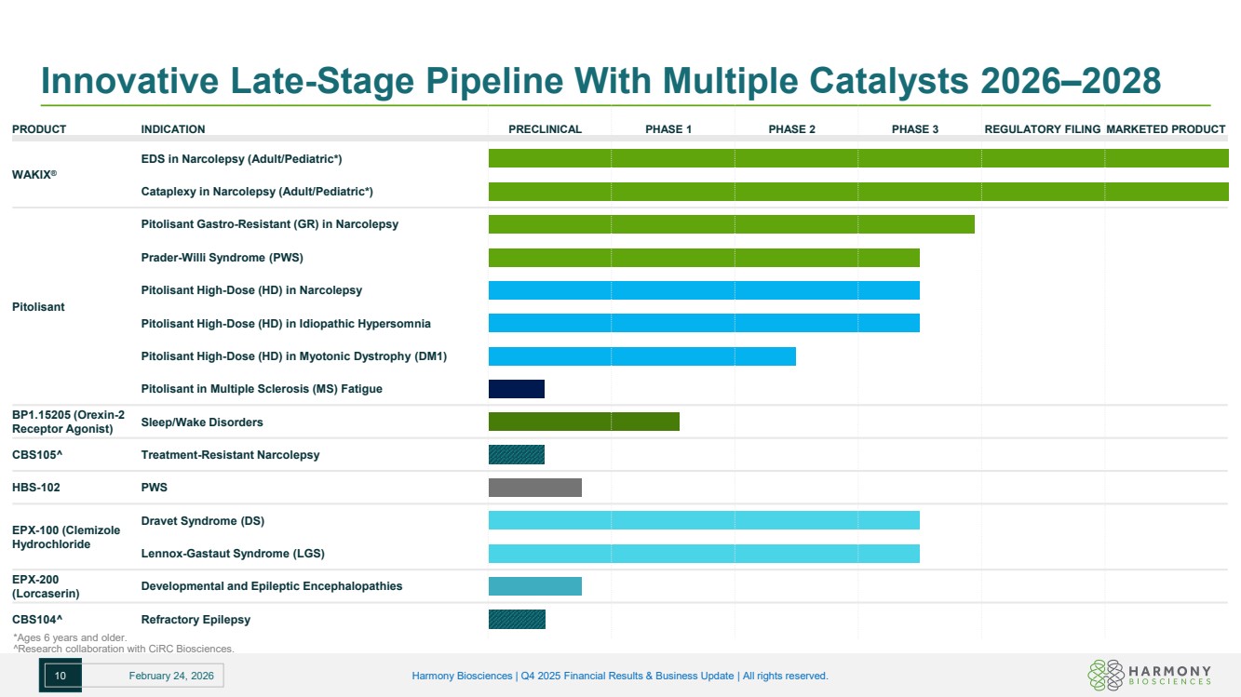1241x697 pixels.
Task: Select the MARKETED PRODUCT column header
Action: click(x=1166, y=129)
